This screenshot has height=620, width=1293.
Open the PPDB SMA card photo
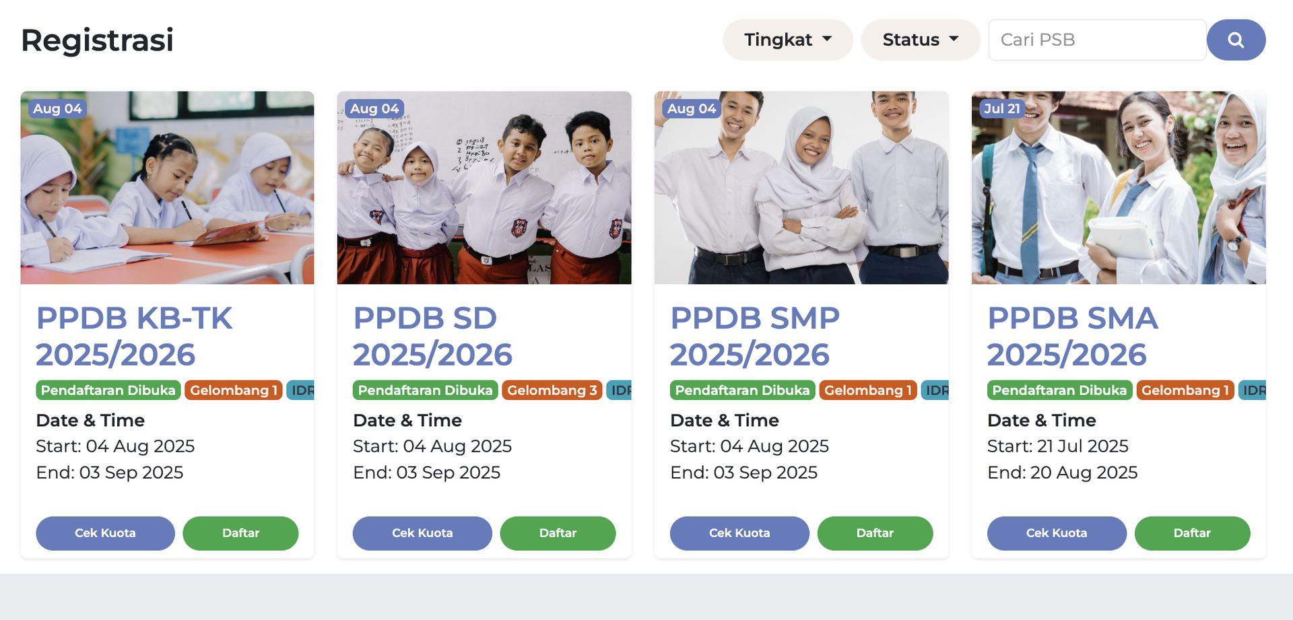1119,188
